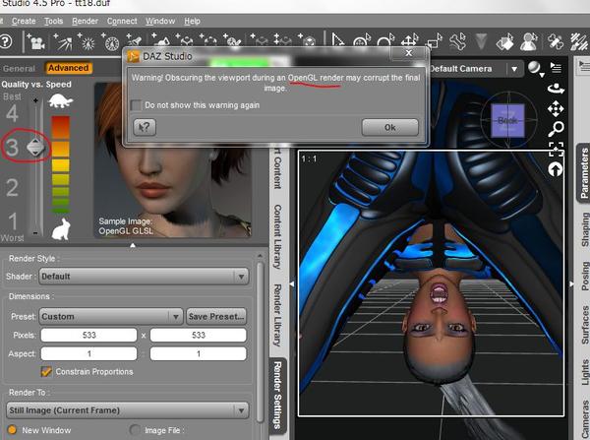Screen dimensions: 590x440
Task: Click the dialog's What's This help button
Action: (x=144, y=127)
